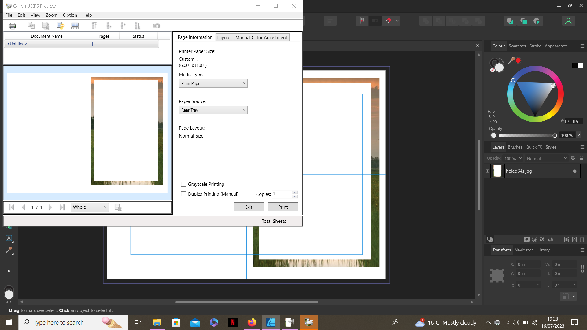Delete the layer using the trash icon
The width and height of the screenshot is (587, 330).
click(582, 239)
